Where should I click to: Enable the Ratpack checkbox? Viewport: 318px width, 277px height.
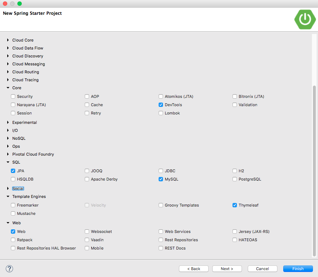(13, 240)
